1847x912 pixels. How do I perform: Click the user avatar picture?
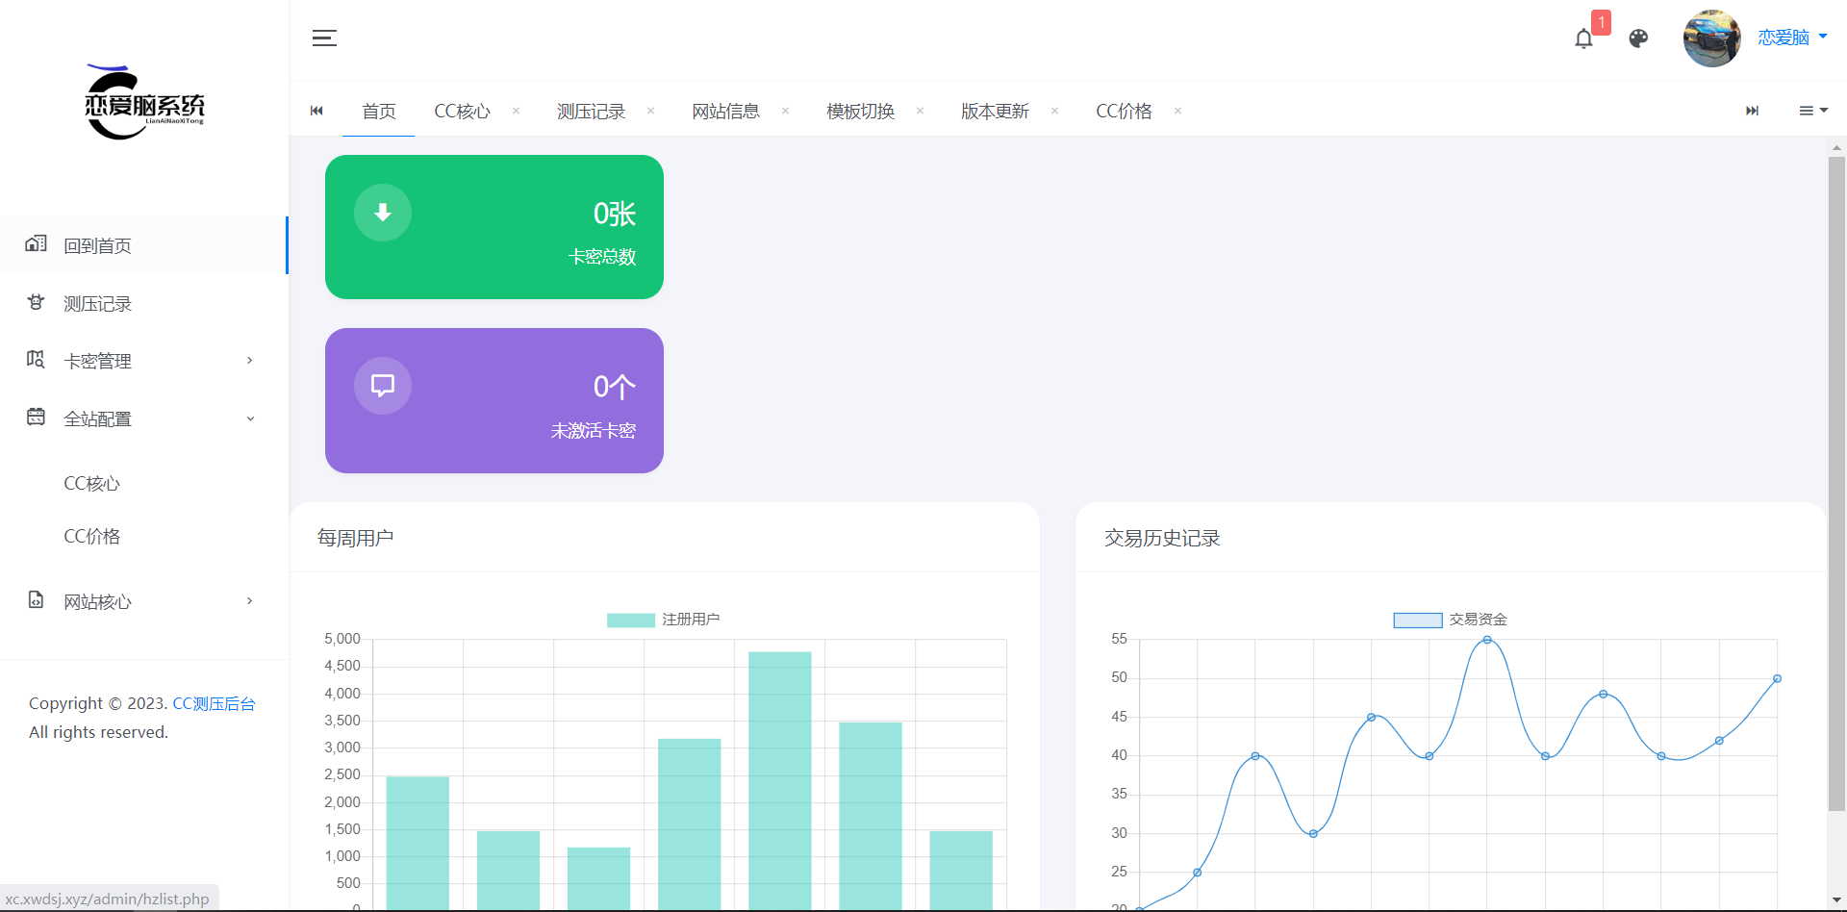(1711, 38)
